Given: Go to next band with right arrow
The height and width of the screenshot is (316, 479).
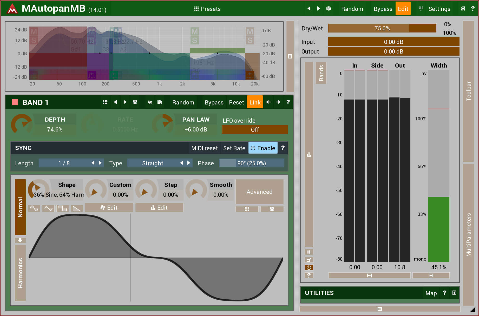Looking at the screenshot, I should [278, 102].
